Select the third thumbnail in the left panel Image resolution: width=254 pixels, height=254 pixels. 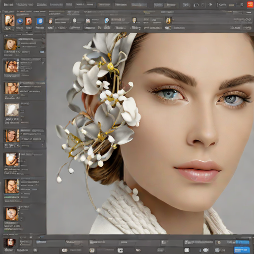point(12,88)
